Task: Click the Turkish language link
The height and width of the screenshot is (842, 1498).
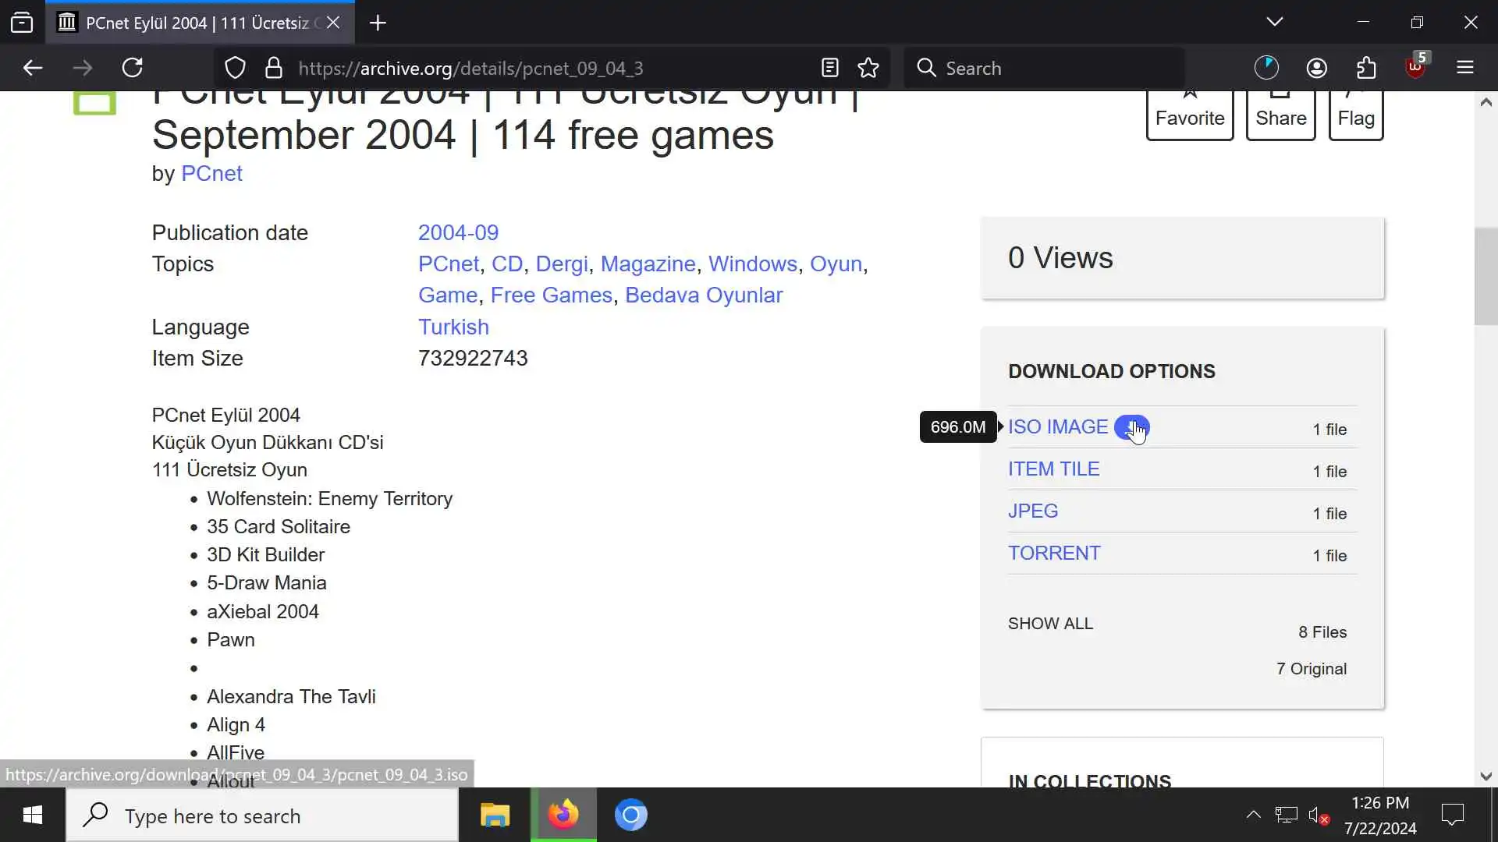Action: [453, 327]
